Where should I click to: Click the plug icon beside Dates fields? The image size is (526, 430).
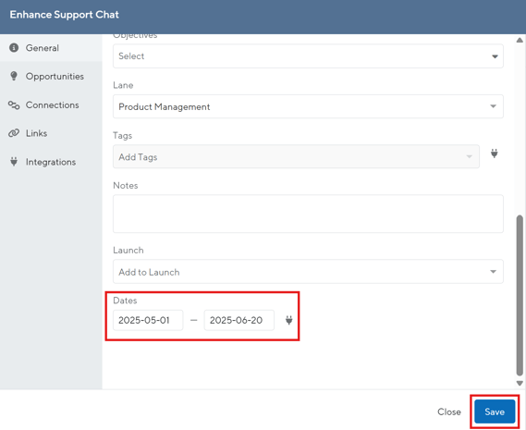point(288,320)
